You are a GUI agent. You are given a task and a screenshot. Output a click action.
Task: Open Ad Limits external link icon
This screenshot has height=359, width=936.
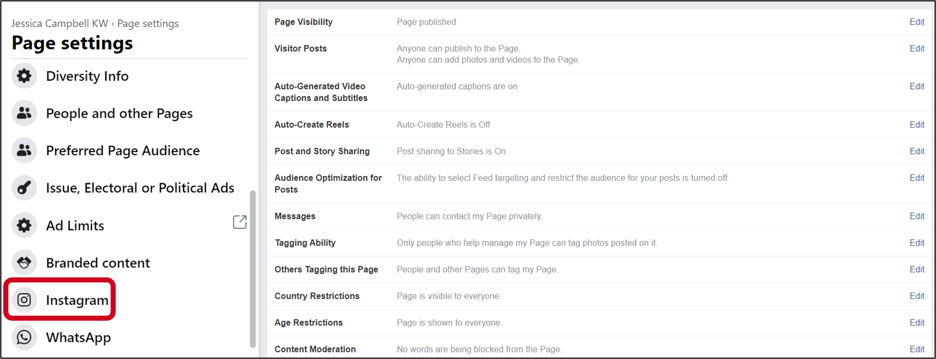(240, 222)
